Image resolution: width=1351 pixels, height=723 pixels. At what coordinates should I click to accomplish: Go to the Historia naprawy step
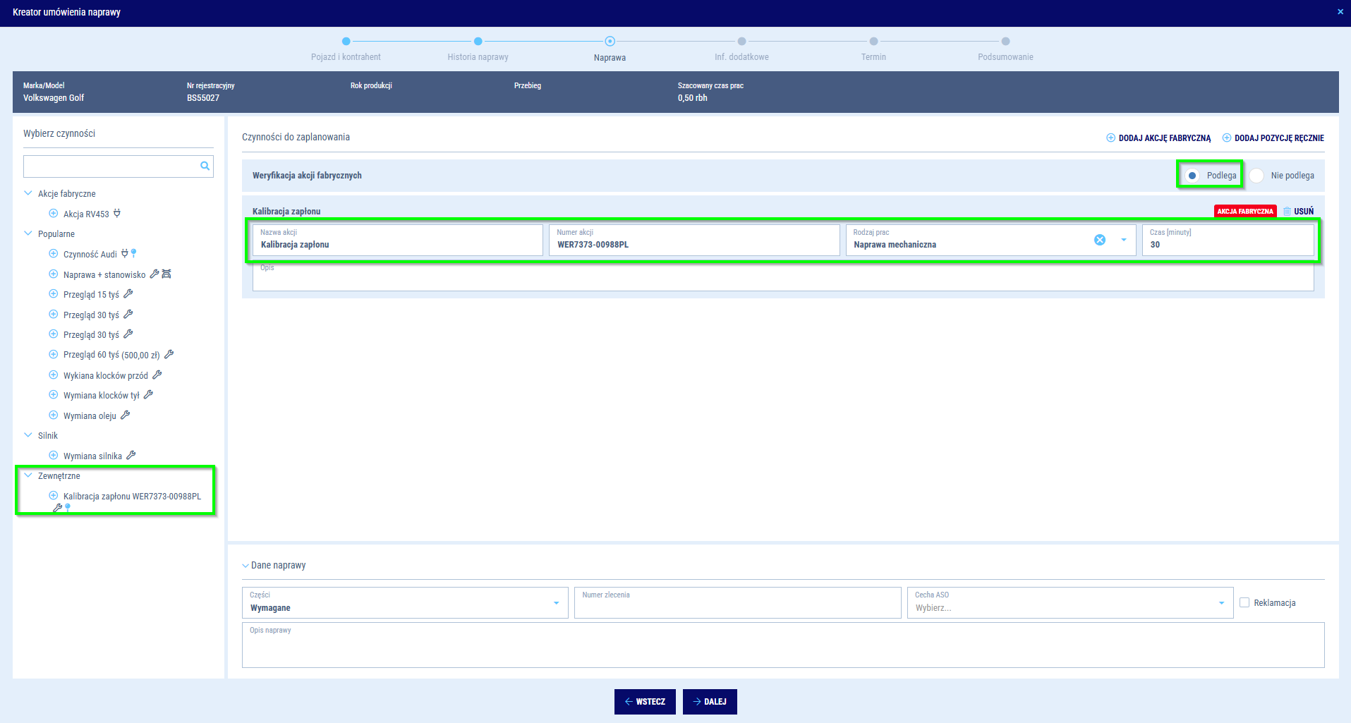click(478, 42)
